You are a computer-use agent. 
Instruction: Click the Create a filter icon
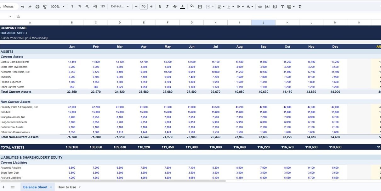tap(282, 7)
